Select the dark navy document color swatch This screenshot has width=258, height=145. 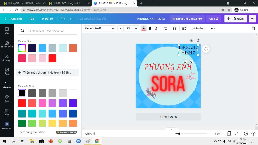pos(32,48)
